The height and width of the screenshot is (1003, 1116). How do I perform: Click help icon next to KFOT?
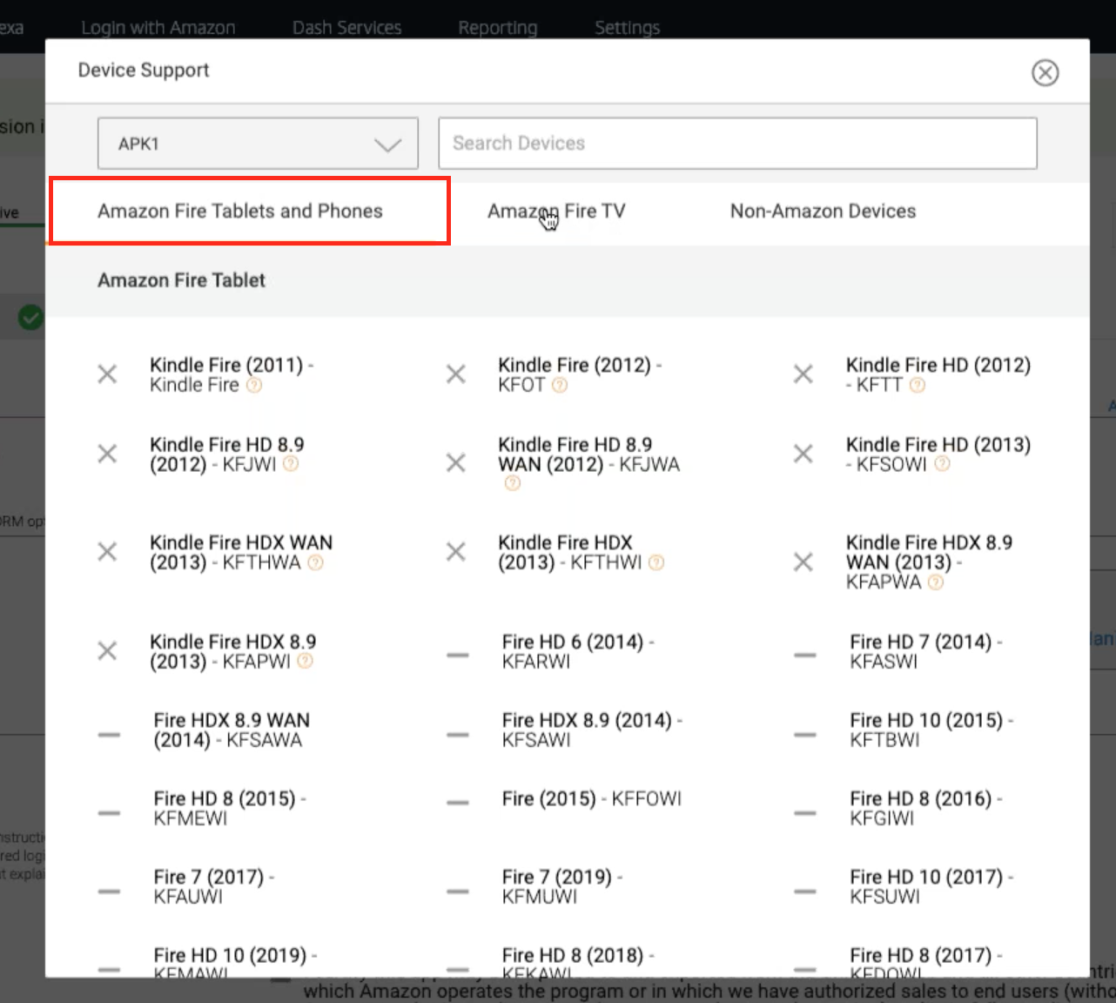560,385
